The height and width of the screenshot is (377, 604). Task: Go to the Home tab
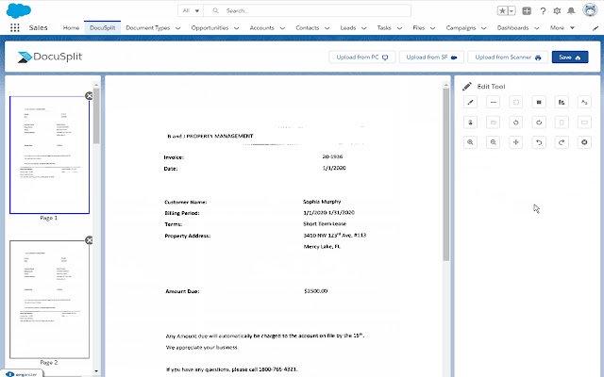tap(71, 27)
